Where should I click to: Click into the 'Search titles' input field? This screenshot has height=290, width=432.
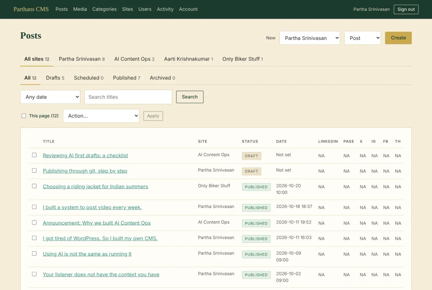(x=128, y=97)
